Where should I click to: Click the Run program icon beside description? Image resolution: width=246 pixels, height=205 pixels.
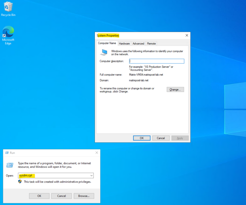point(10,165)
